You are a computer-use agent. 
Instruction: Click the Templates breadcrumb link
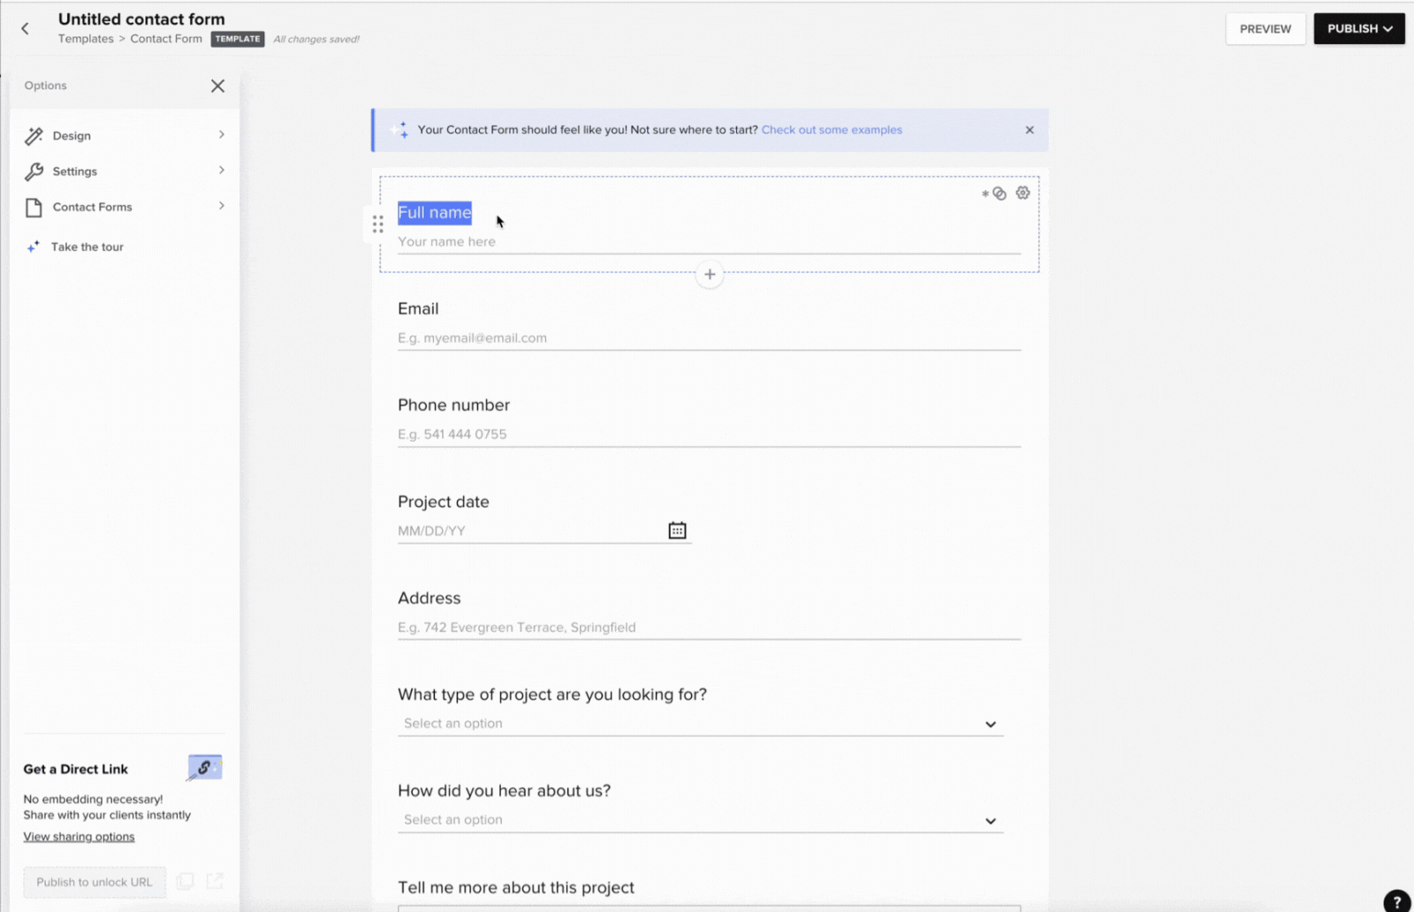(86, 39)
